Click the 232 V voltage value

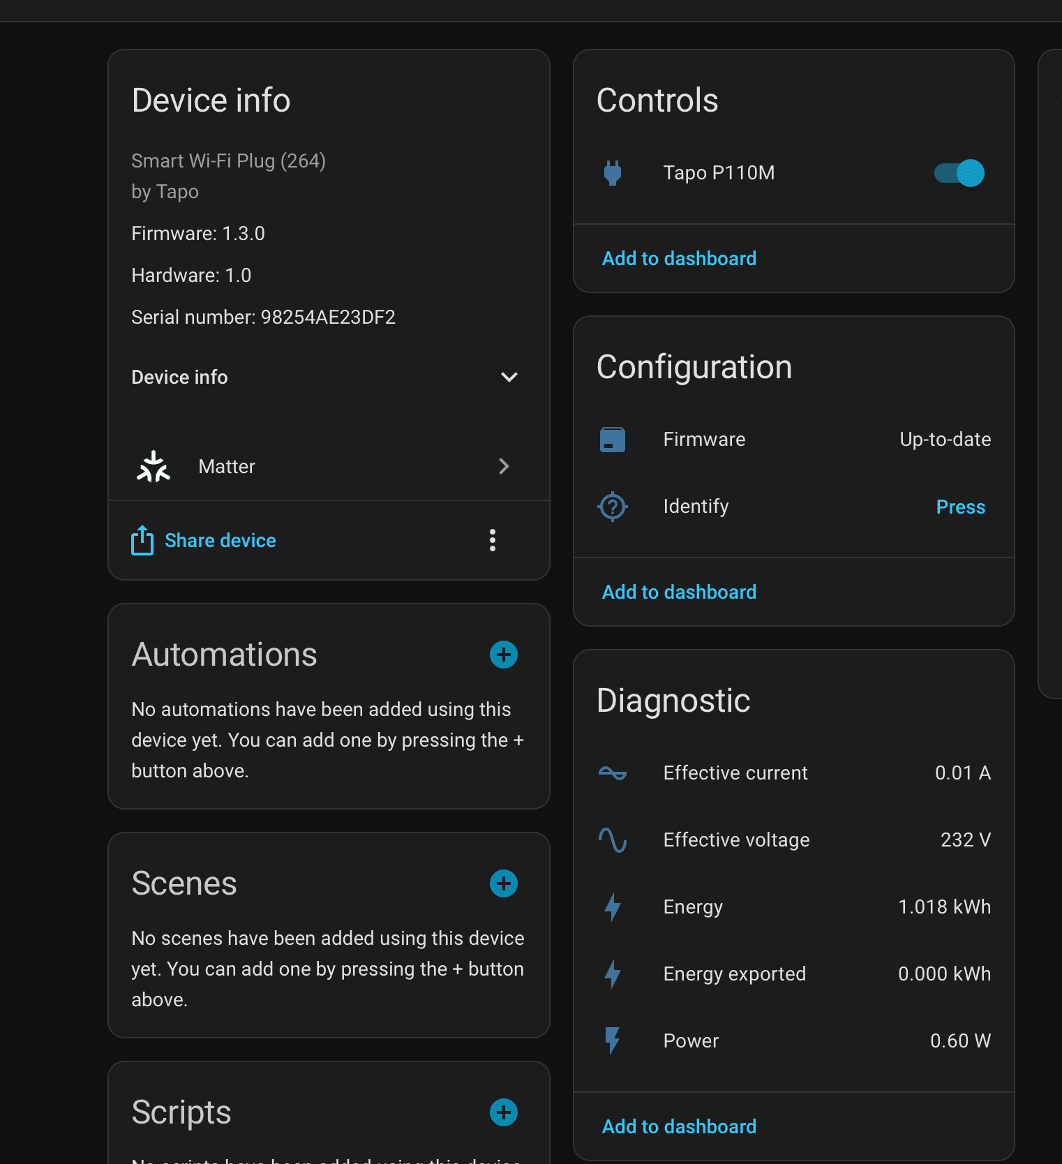966,840
